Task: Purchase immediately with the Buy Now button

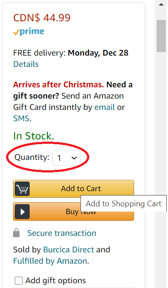Action: pyautogui.click(x=74, y=212)
